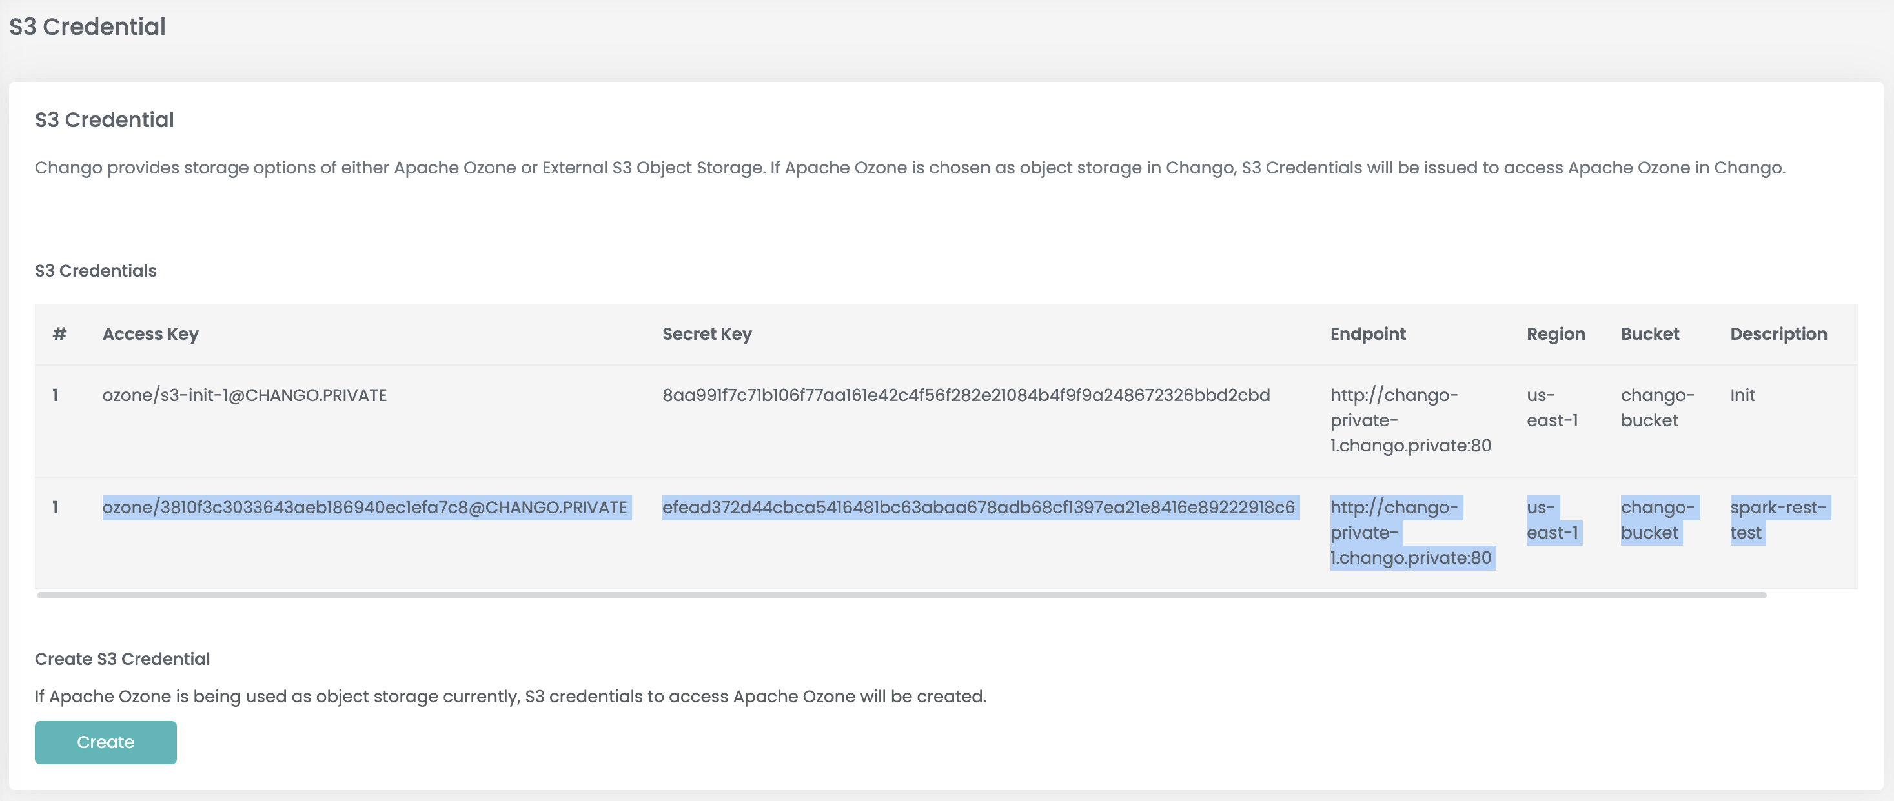Click the Secret Key column header

(707, 334)
